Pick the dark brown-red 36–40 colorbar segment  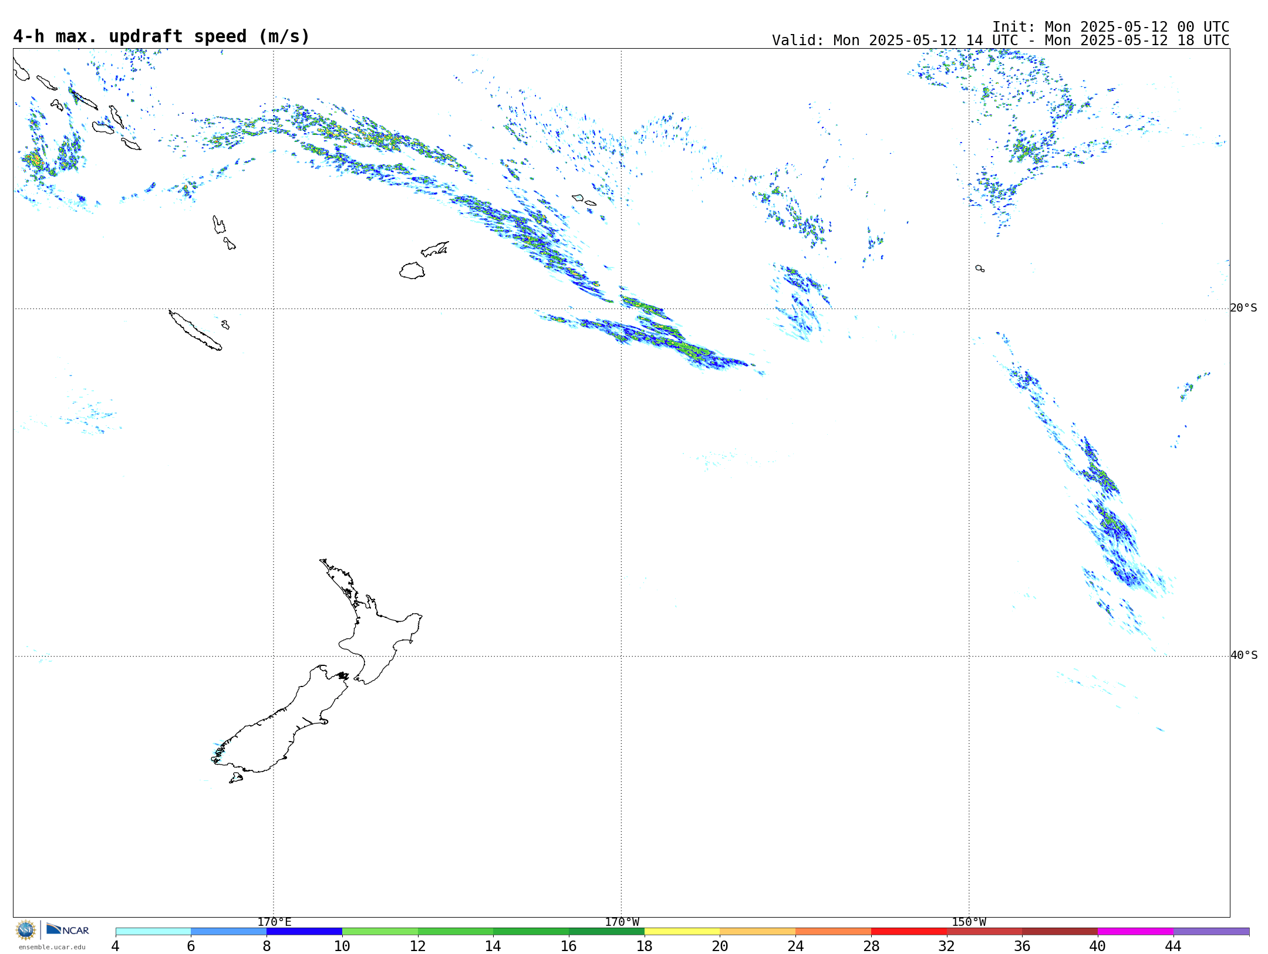tap(1060, 932)
